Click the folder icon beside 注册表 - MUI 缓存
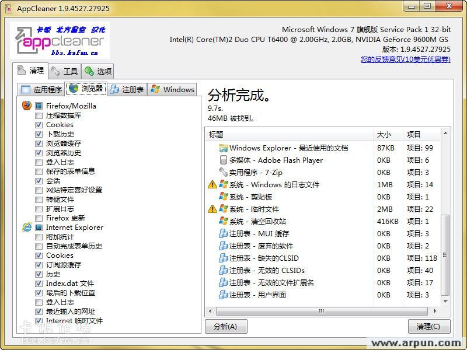The image size is (467, 350). tap(224, 233)
